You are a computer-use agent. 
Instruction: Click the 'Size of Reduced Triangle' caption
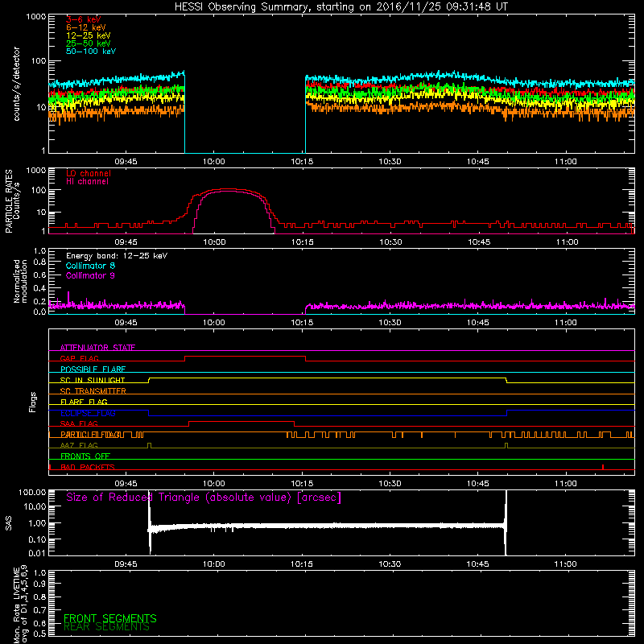tap(204, 497)
